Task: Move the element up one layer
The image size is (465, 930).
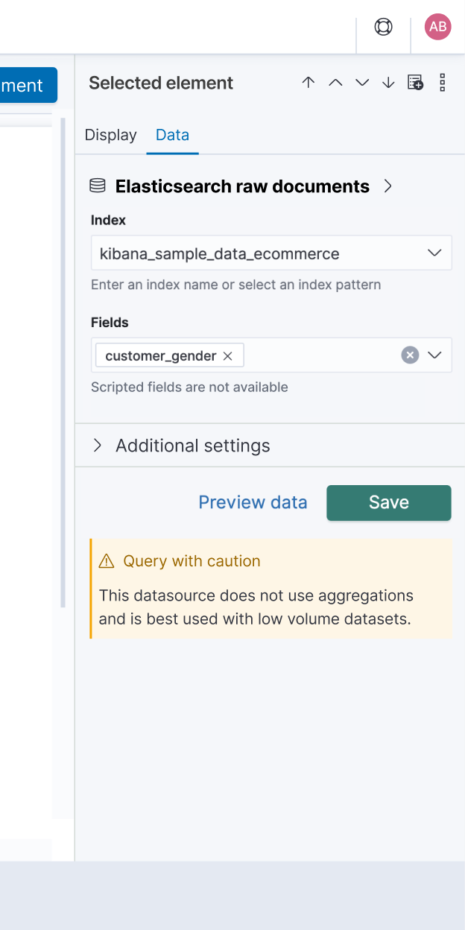Action: [x=335, y=82]
